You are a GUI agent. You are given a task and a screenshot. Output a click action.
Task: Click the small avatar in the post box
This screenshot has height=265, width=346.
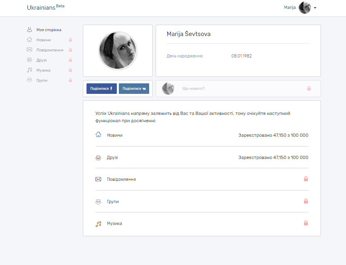pos(168,89)
